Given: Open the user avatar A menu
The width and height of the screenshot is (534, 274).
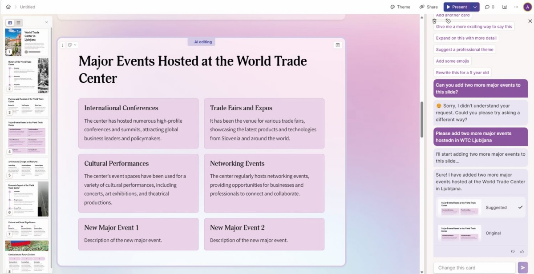Looking at the screenshot, I should [x=527, y=7].
